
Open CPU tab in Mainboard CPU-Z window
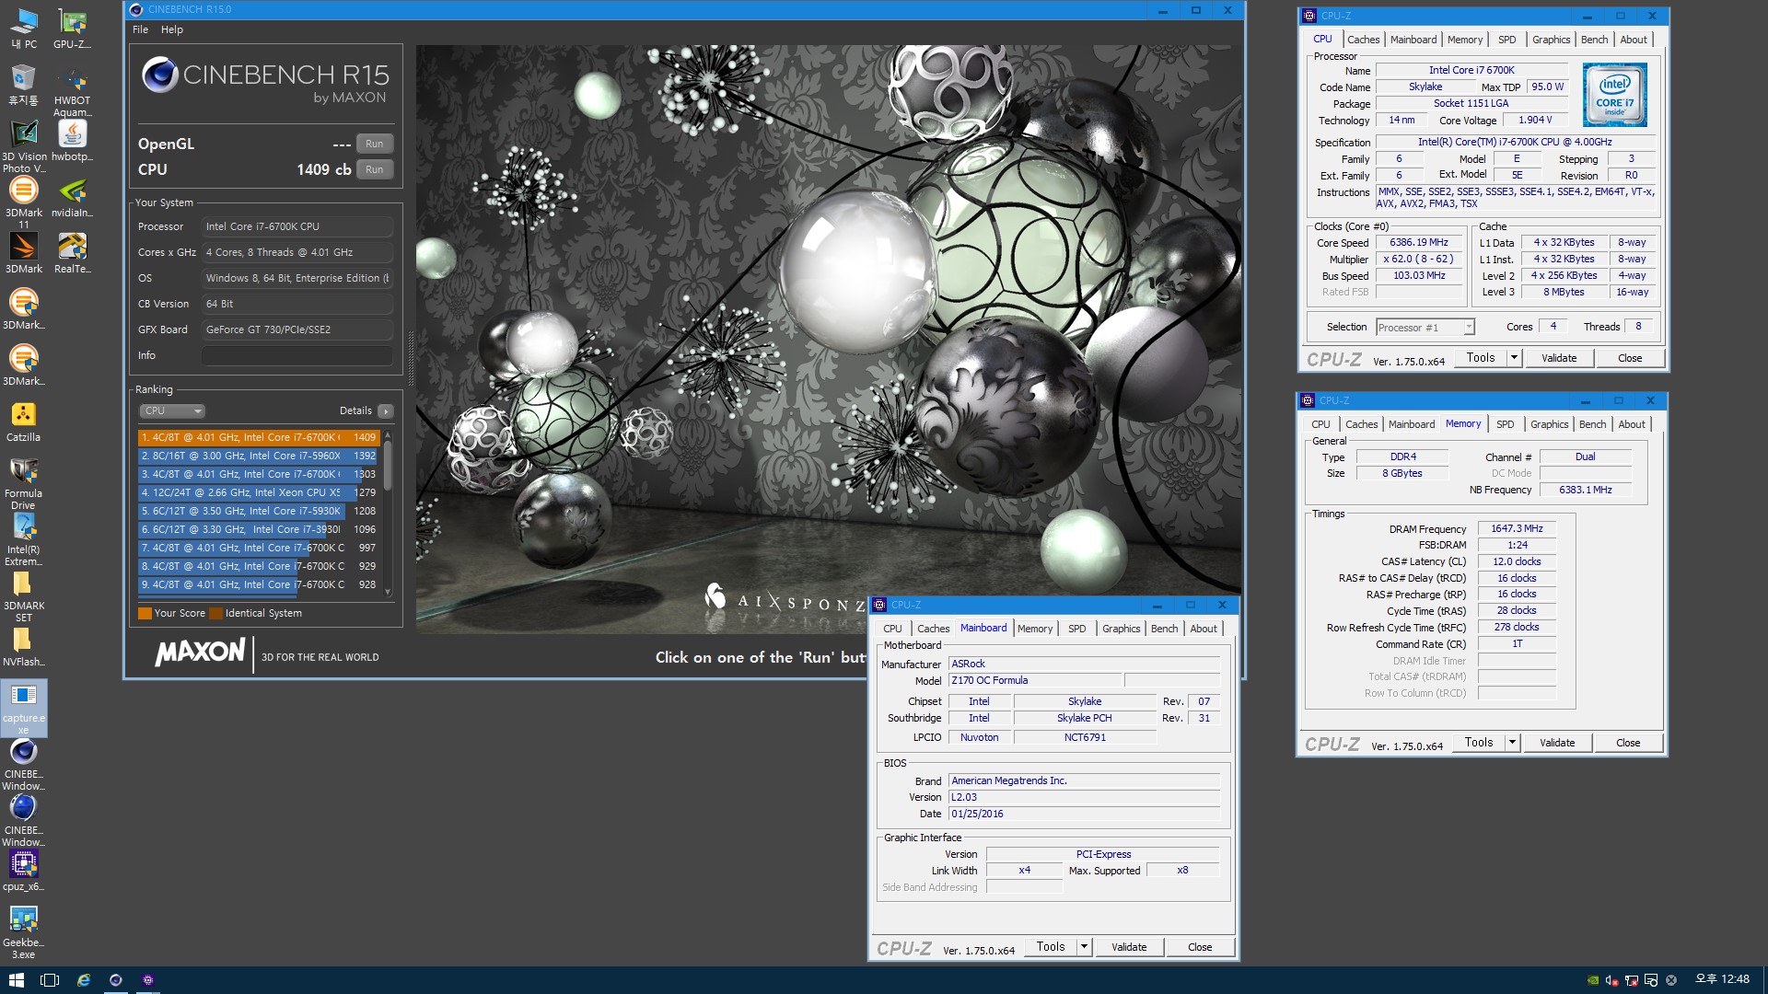(x=892, y=629)
